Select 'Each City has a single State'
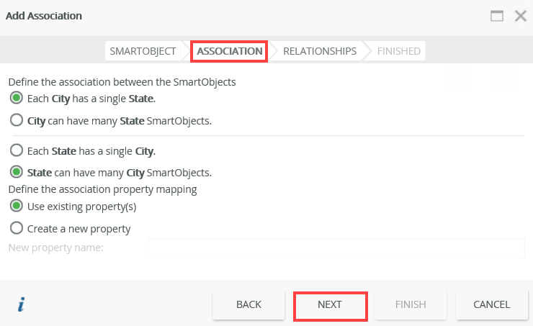 [16, 98]
